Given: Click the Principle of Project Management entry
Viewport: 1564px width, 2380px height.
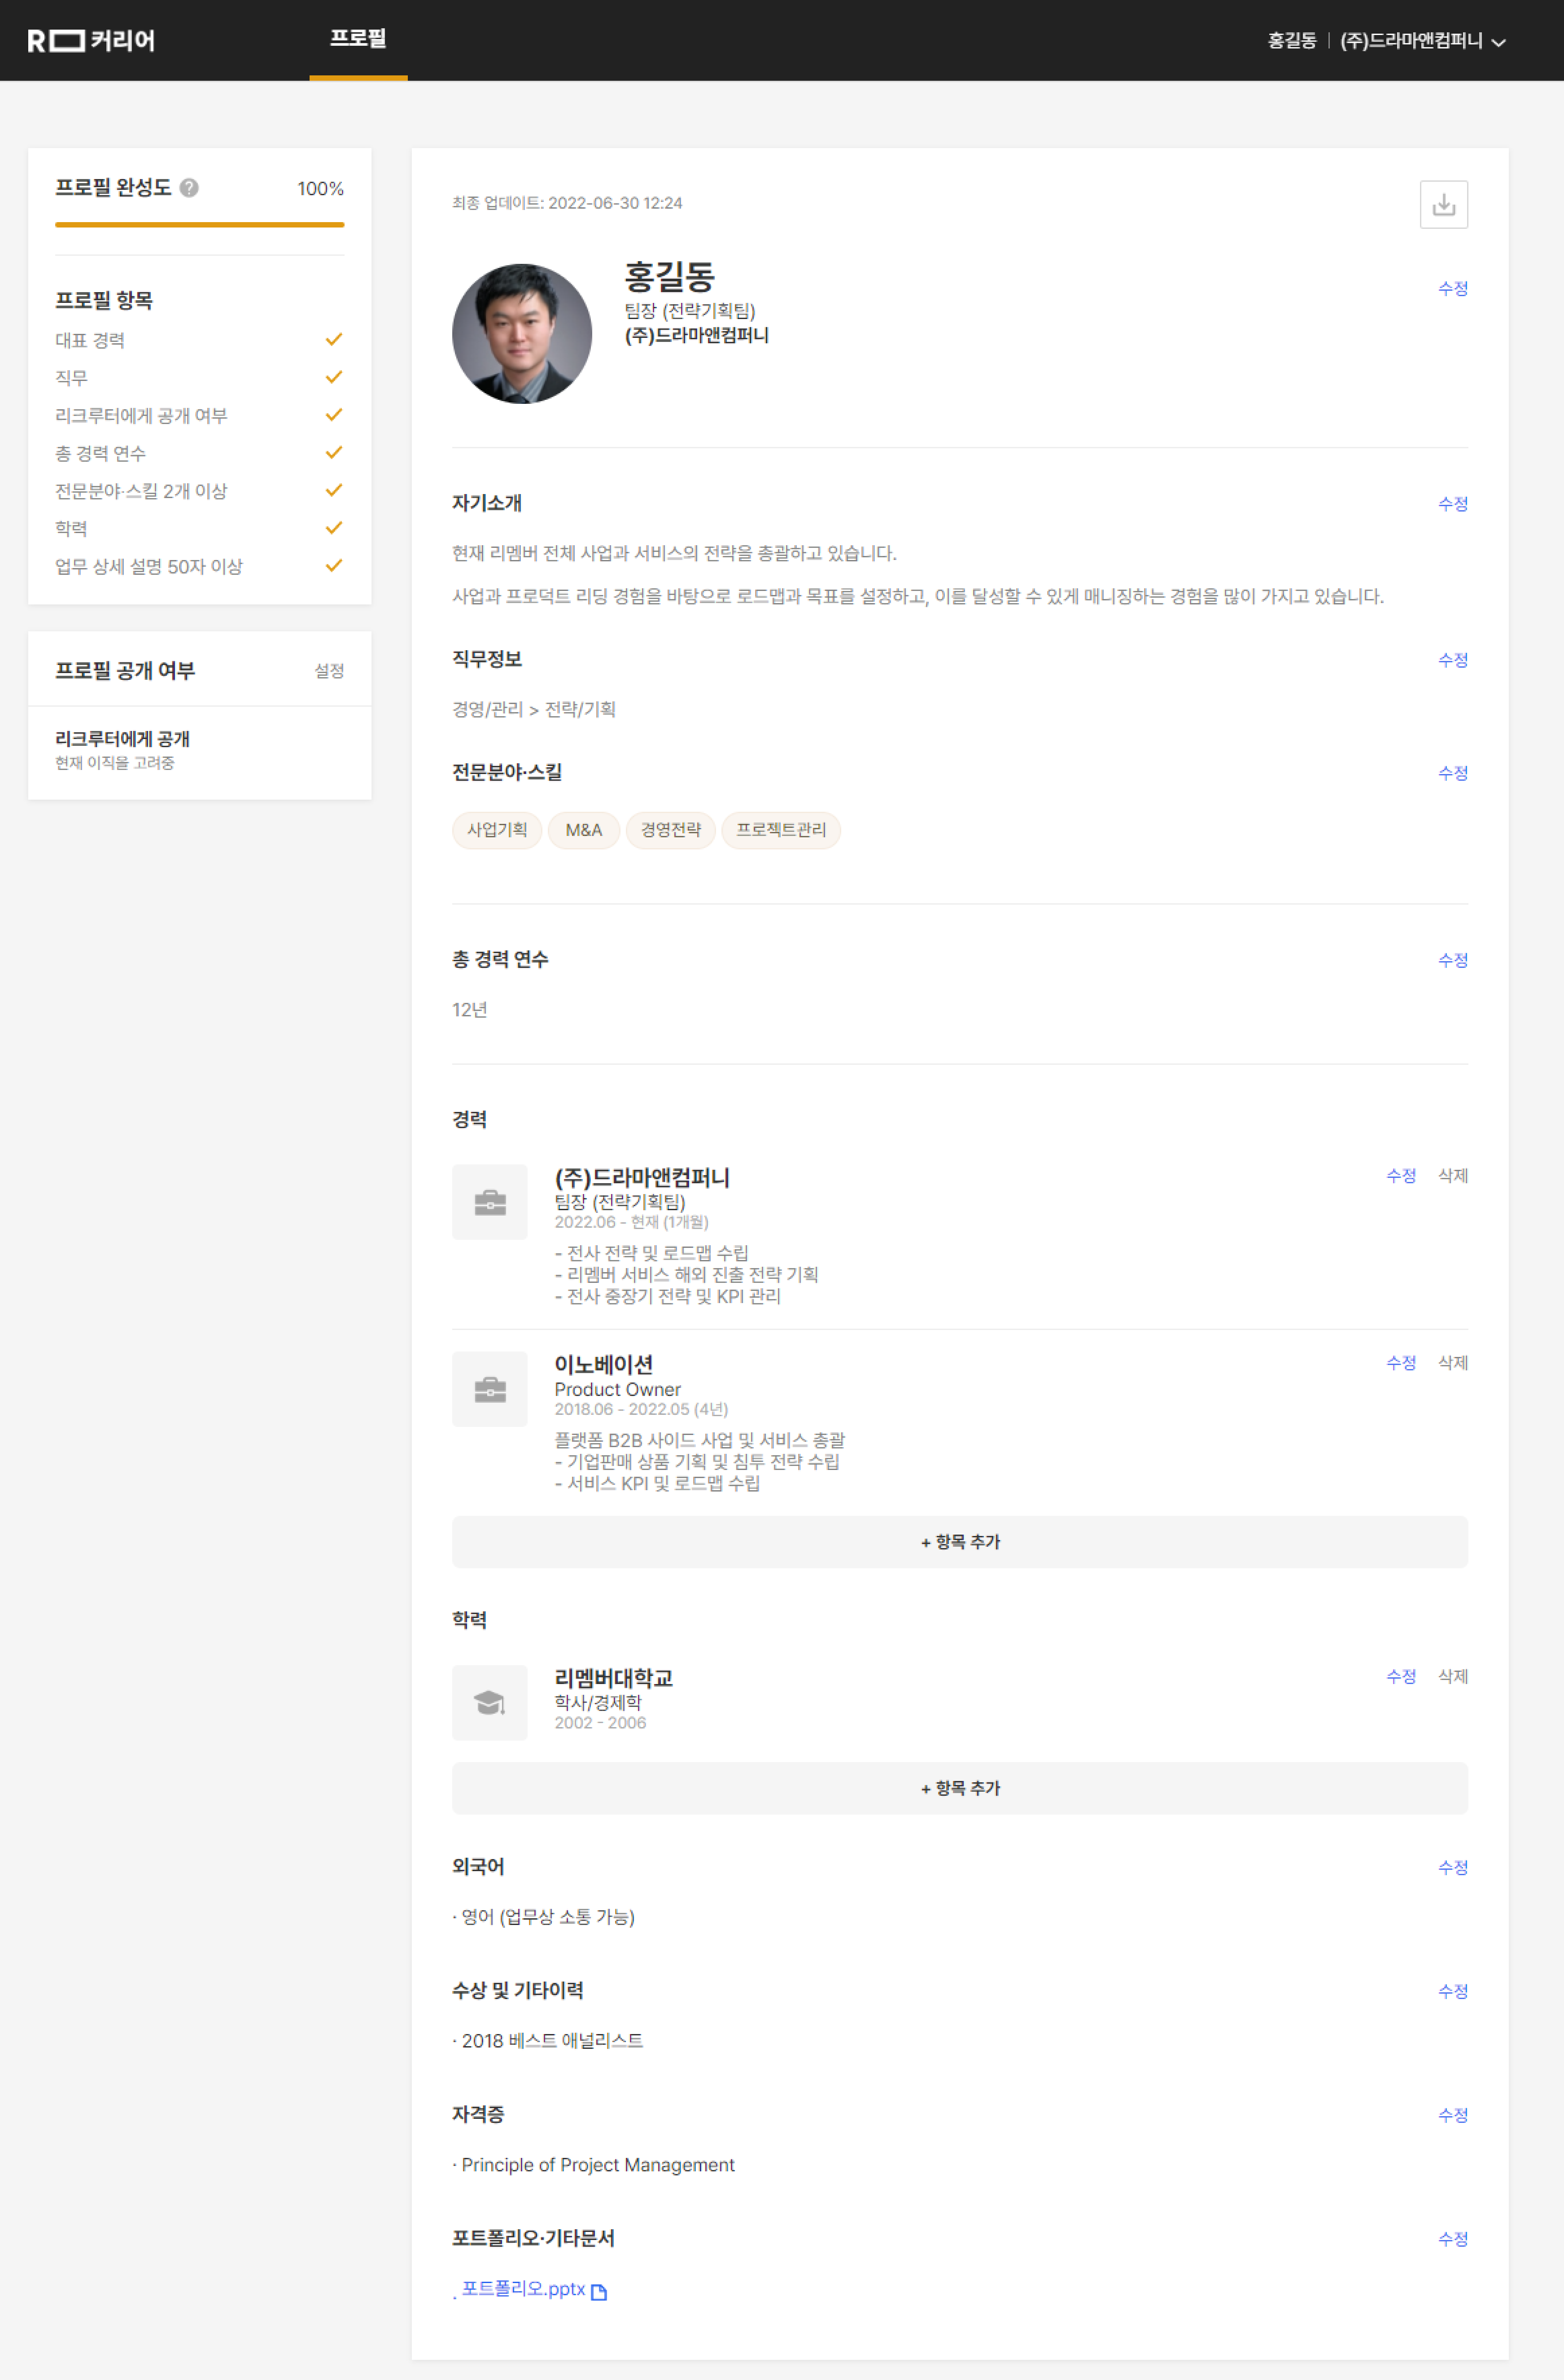Looking at the screenshot, I should (x=597, y=2165).
